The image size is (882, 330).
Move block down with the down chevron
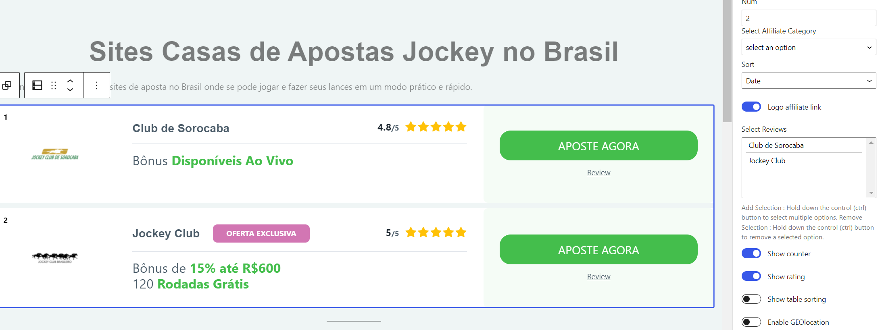(70, 90)
